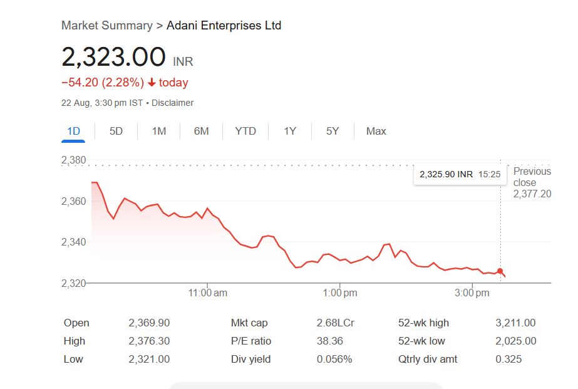View the 5Y price history
The image size is (578, 389).
[x=333, y=131]
